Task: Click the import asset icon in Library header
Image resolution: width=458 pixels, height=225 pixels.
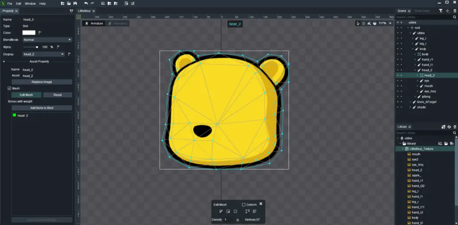Action: pyautogui.click(x=443, y=127)
